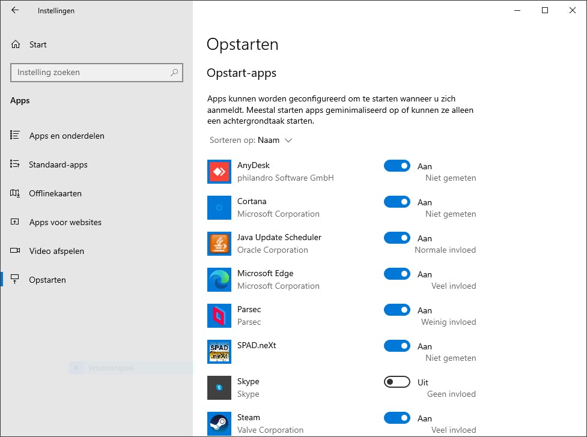This screenshot has width=587, height=437.
Task: Open Video afspelen settings
Action: [x=56, y=251]
